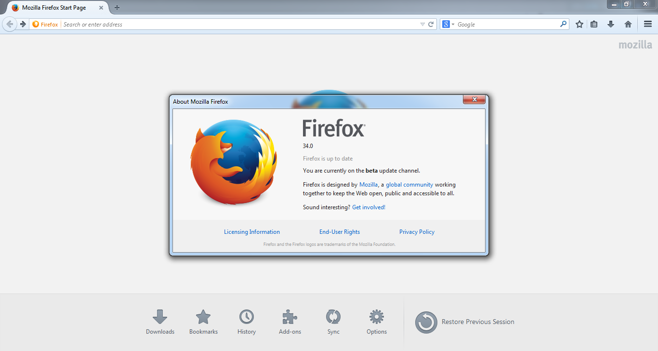
Task: Follow the Mozilla link in About dialog
Action: 368,185
